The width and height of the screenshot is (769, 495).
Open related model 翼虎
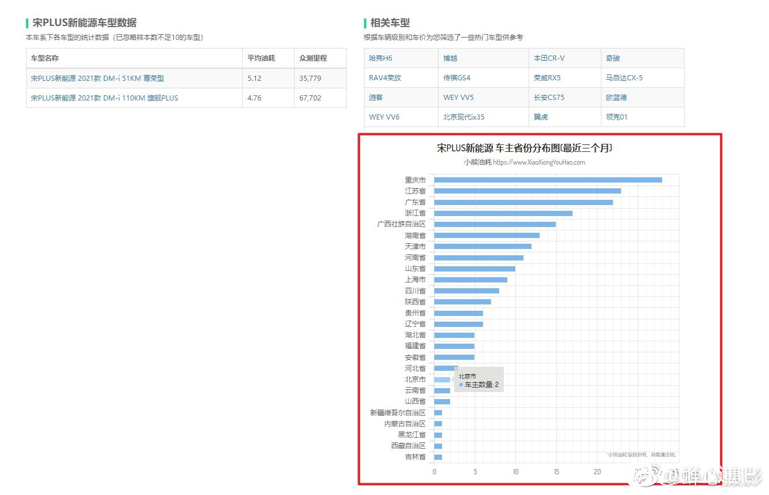(541, 117)
